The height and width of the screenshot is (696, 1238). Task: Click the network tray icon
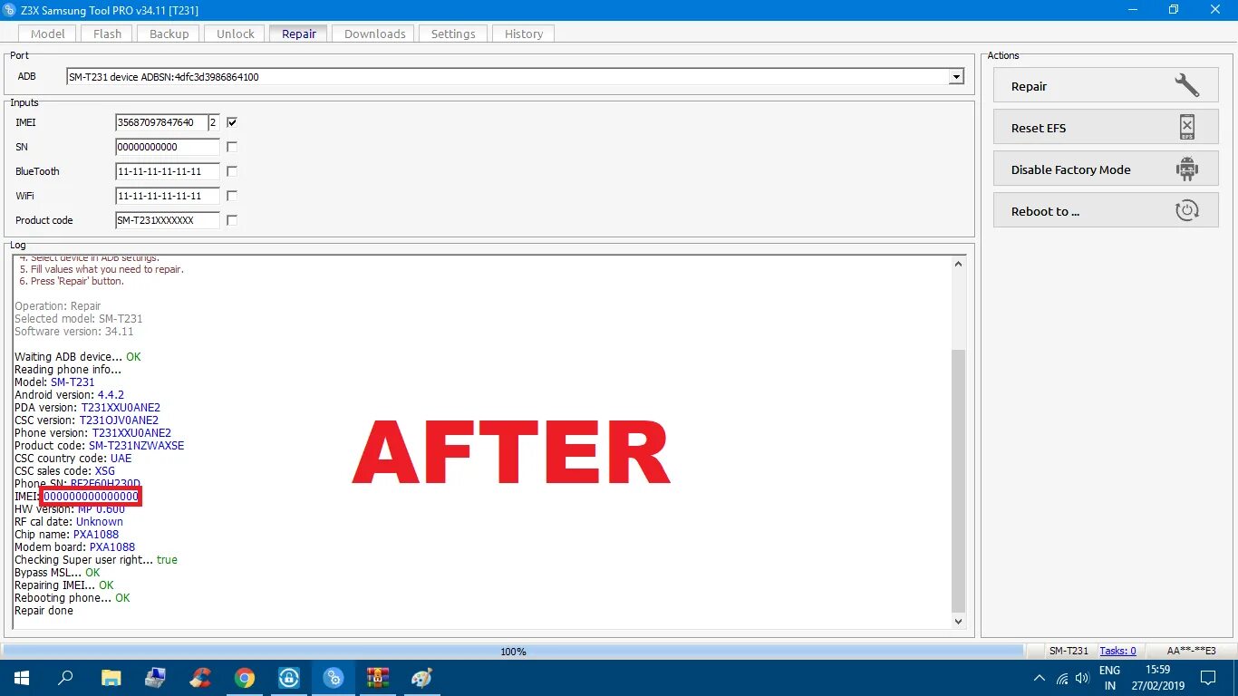[x=1061, y=678]
